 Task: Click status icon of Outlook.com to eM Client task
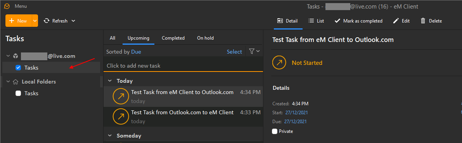pyautogui.click(x=121, y=117)
